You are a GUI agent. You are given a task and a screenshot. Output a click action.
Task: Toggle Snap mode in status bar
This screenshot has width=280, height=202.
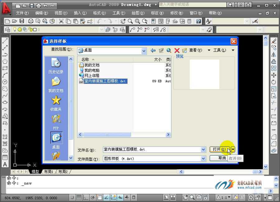pyautogui.click(x=72, y=198)
